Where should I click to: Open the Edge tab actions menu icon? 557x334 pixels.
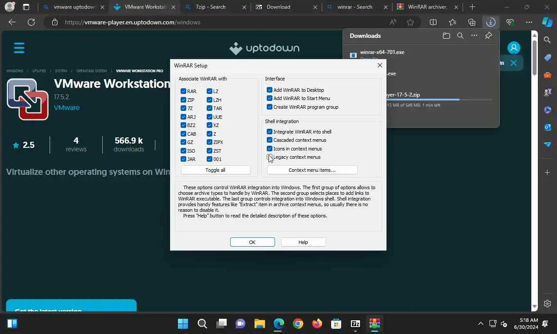click(x=26, y=7)
